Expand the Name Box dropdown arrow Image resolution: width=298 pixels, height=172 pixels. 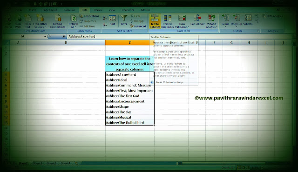click(45, 36)
